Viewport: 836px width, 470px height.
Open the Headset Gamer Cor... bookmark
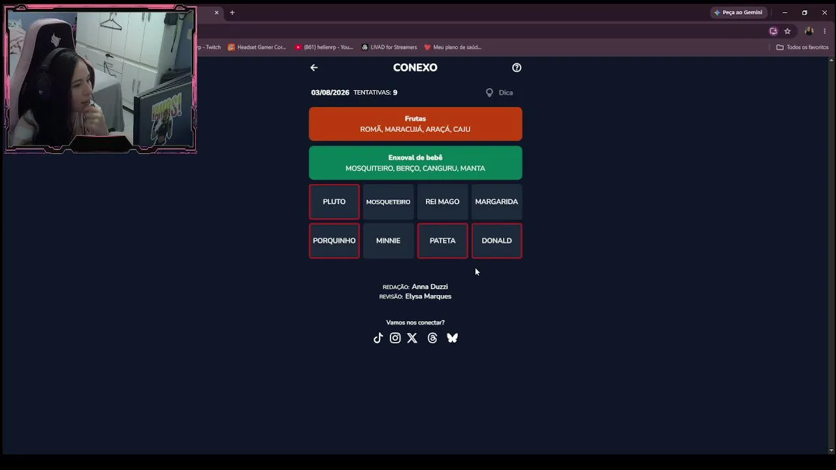click(257, 48)
